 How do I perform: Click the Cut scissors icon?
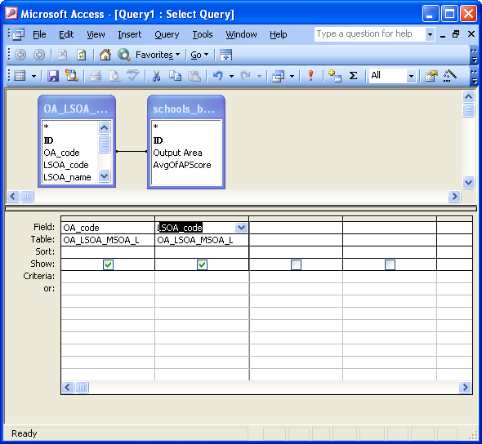[157, 76]
